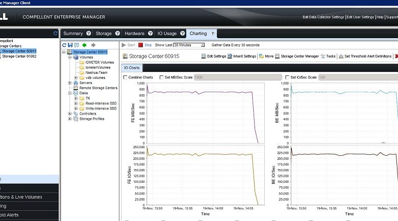
Task: Click the refresh icon in the dark left panel header
Action: point(56,34)
